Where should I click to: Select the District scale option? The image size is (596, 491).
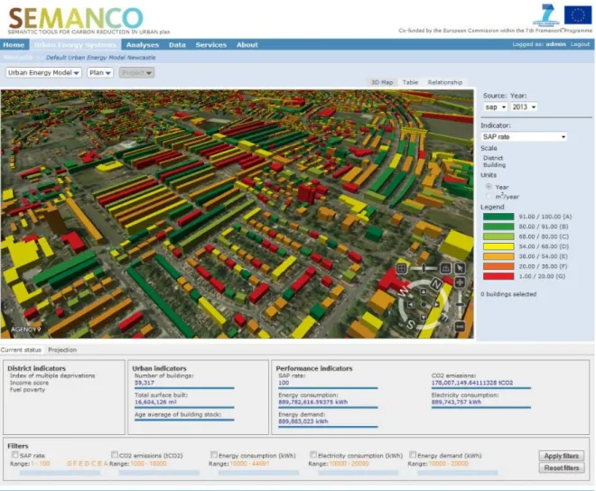(493, 158)
